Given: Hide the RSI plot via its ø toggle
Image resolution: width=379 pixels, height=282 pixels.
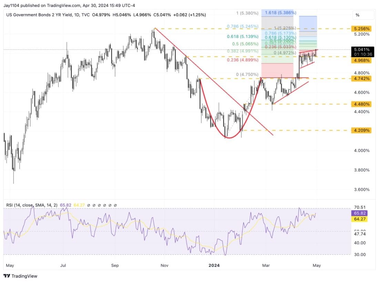Looking at the screenshot, I should click(100, 205).
